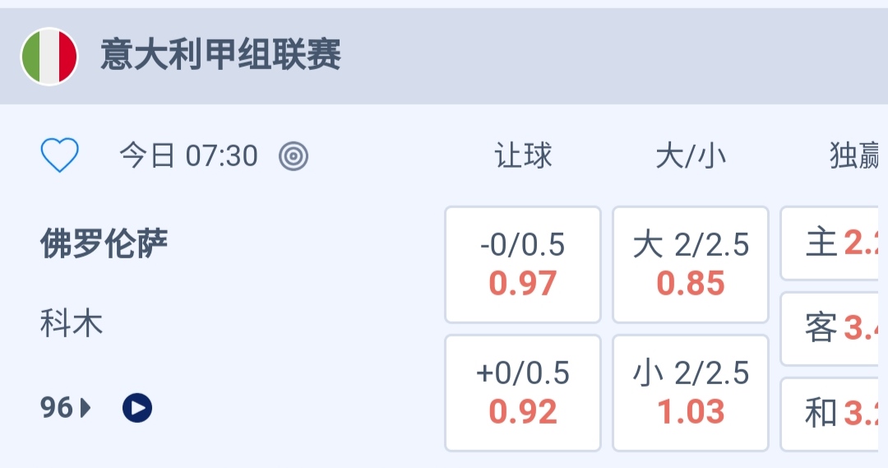Open team 佛罗伦萨 match details

pyautogui.click(x=104, y=243)
